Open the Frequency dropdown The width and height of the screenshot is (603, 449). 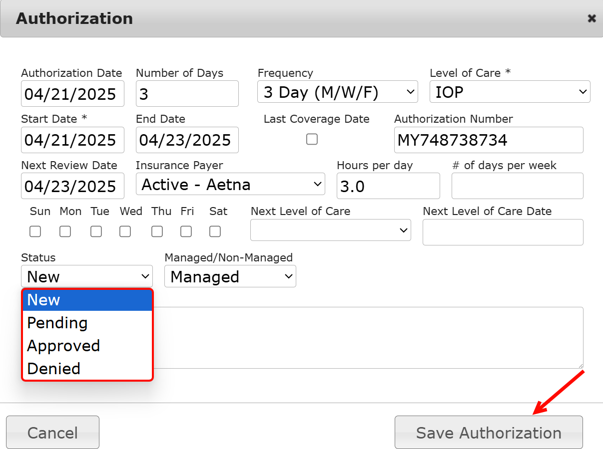coord(338,92)
